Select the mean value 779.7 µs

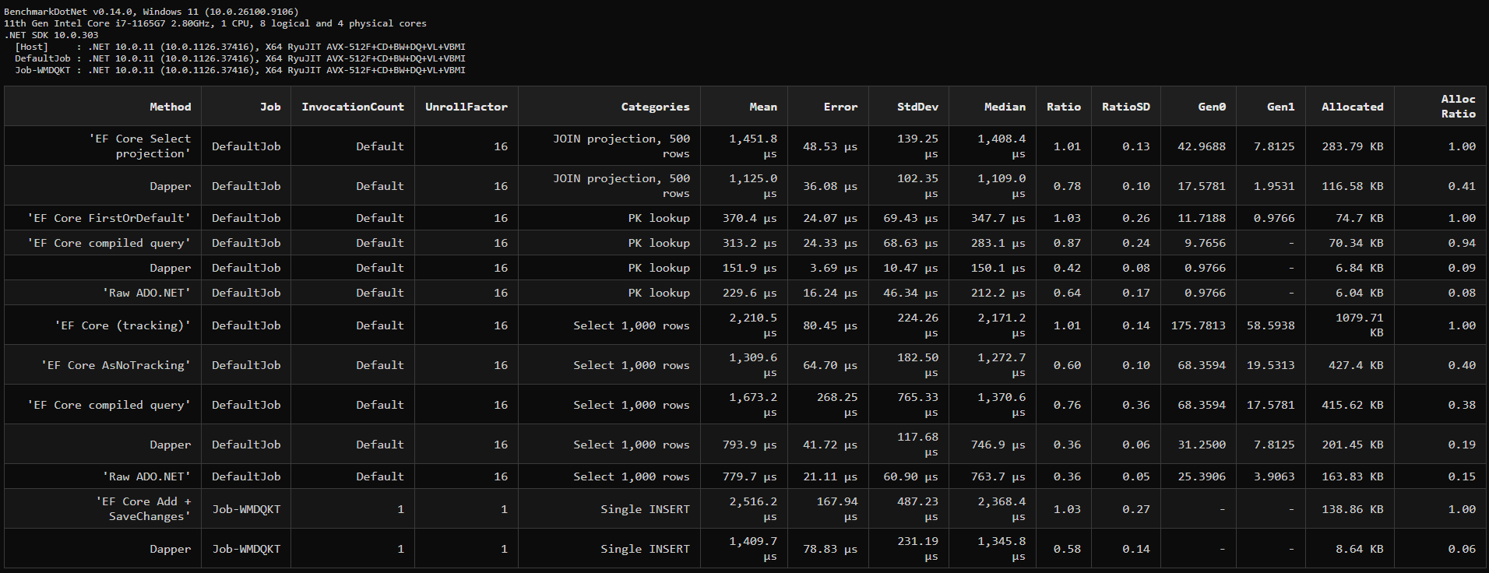click(x=750, y=476)
